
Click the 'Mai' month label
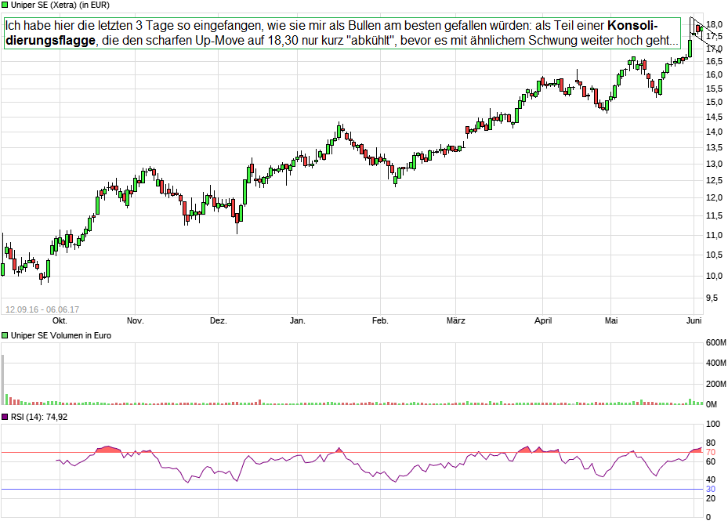tap(611, 320)
